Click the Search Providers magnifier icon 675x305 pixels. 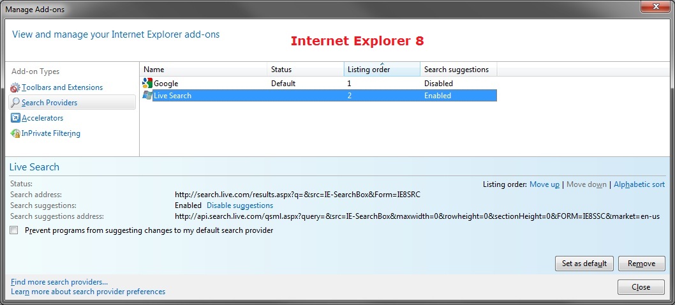[x=15, y=103]
